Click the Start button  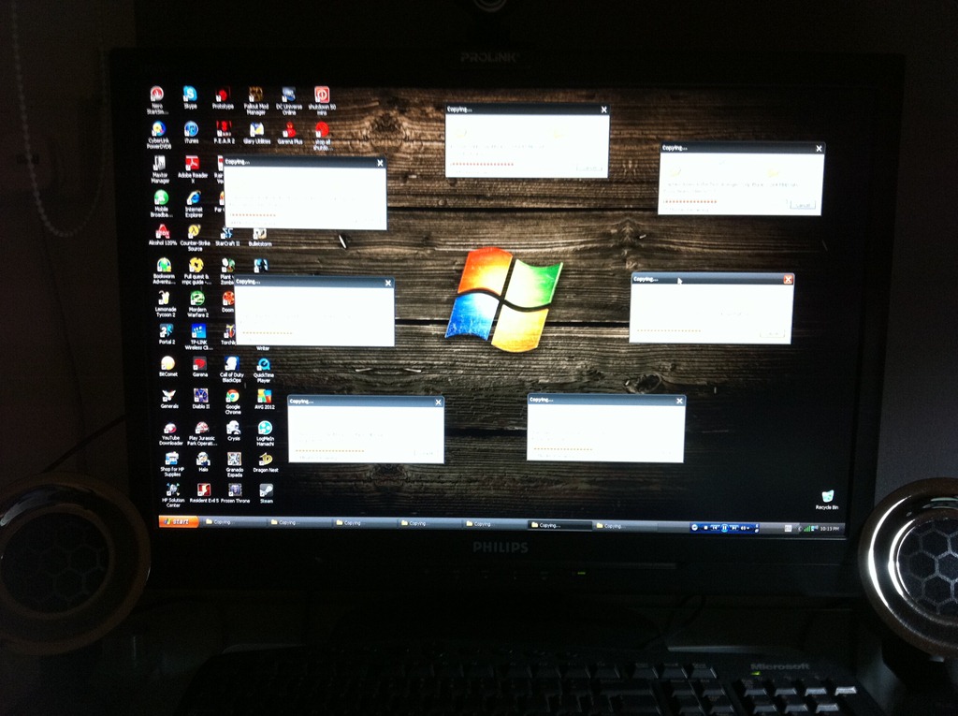179,521
